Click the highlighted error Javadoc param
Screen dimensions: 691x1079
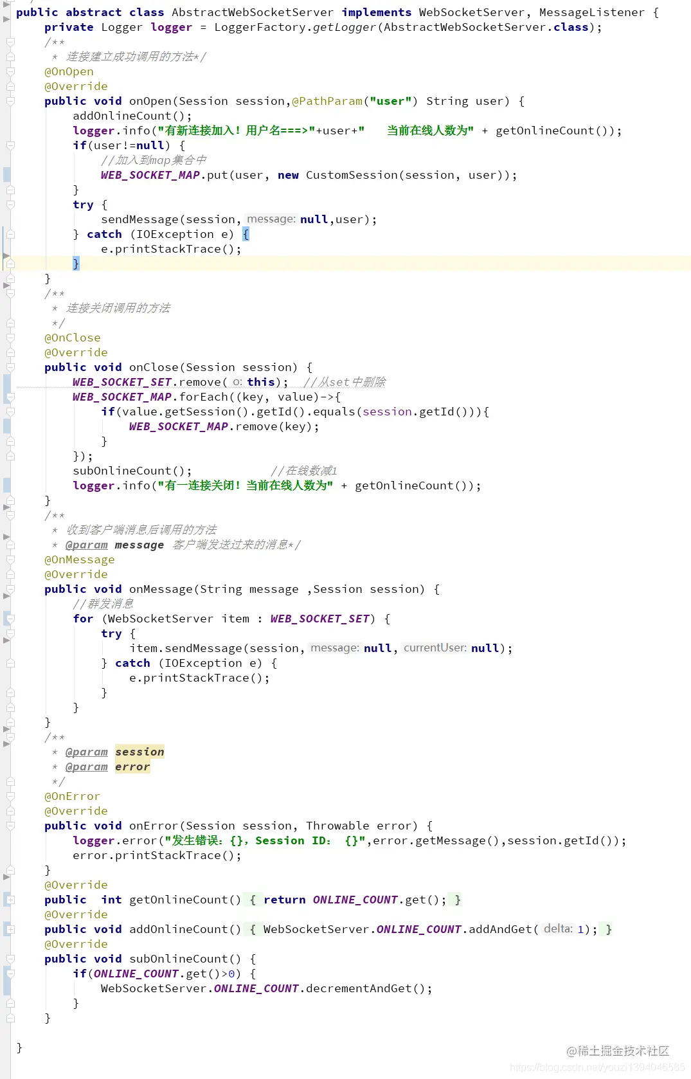(x=132, y=766)
